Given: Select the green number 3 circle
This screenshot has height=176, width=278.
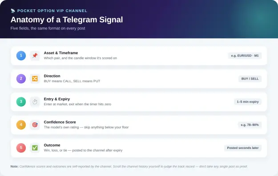Looking at the screenshot, I should [21, 102].
